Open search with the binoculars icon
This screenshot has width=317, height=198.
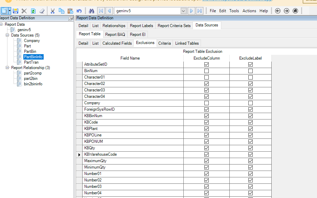click(x=92, y=11)
